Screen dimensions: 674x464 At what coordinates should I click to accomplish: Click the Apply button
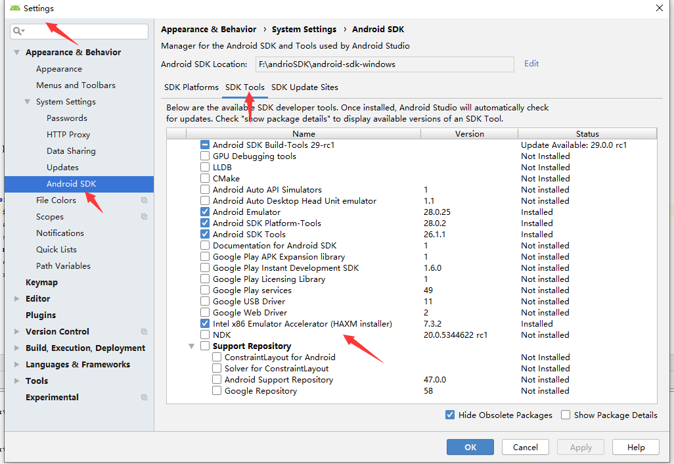pos(581,447)
